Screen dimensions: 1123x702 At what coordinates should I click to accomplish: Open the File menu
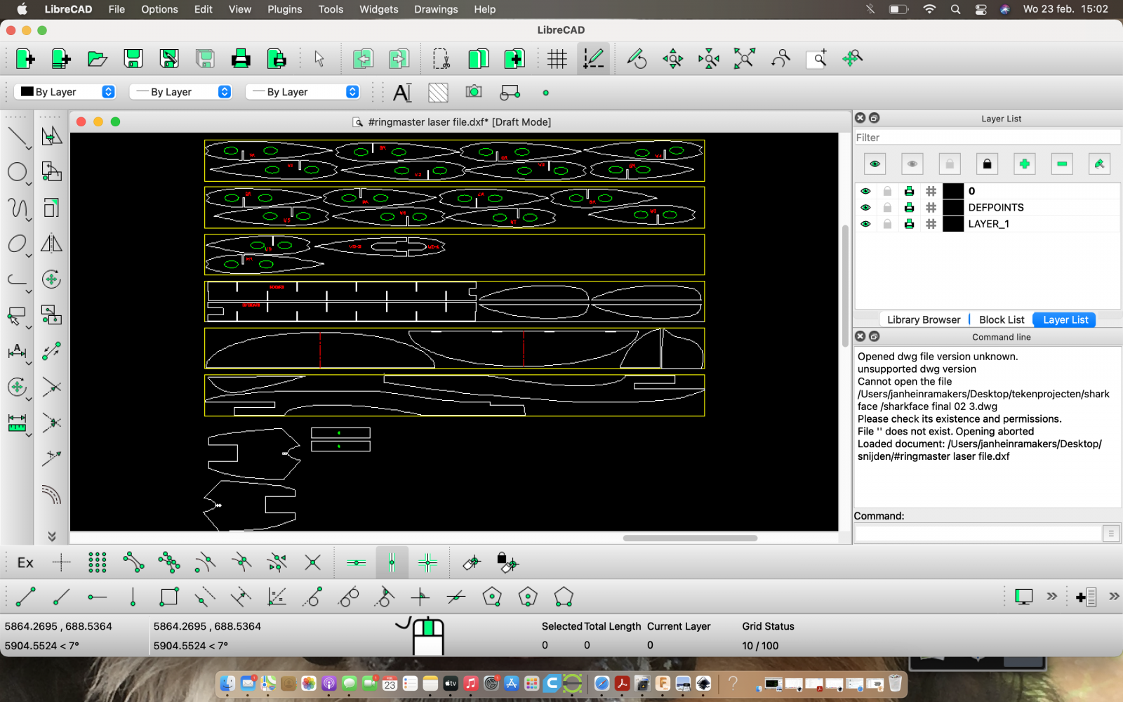(x=117, y=9)
